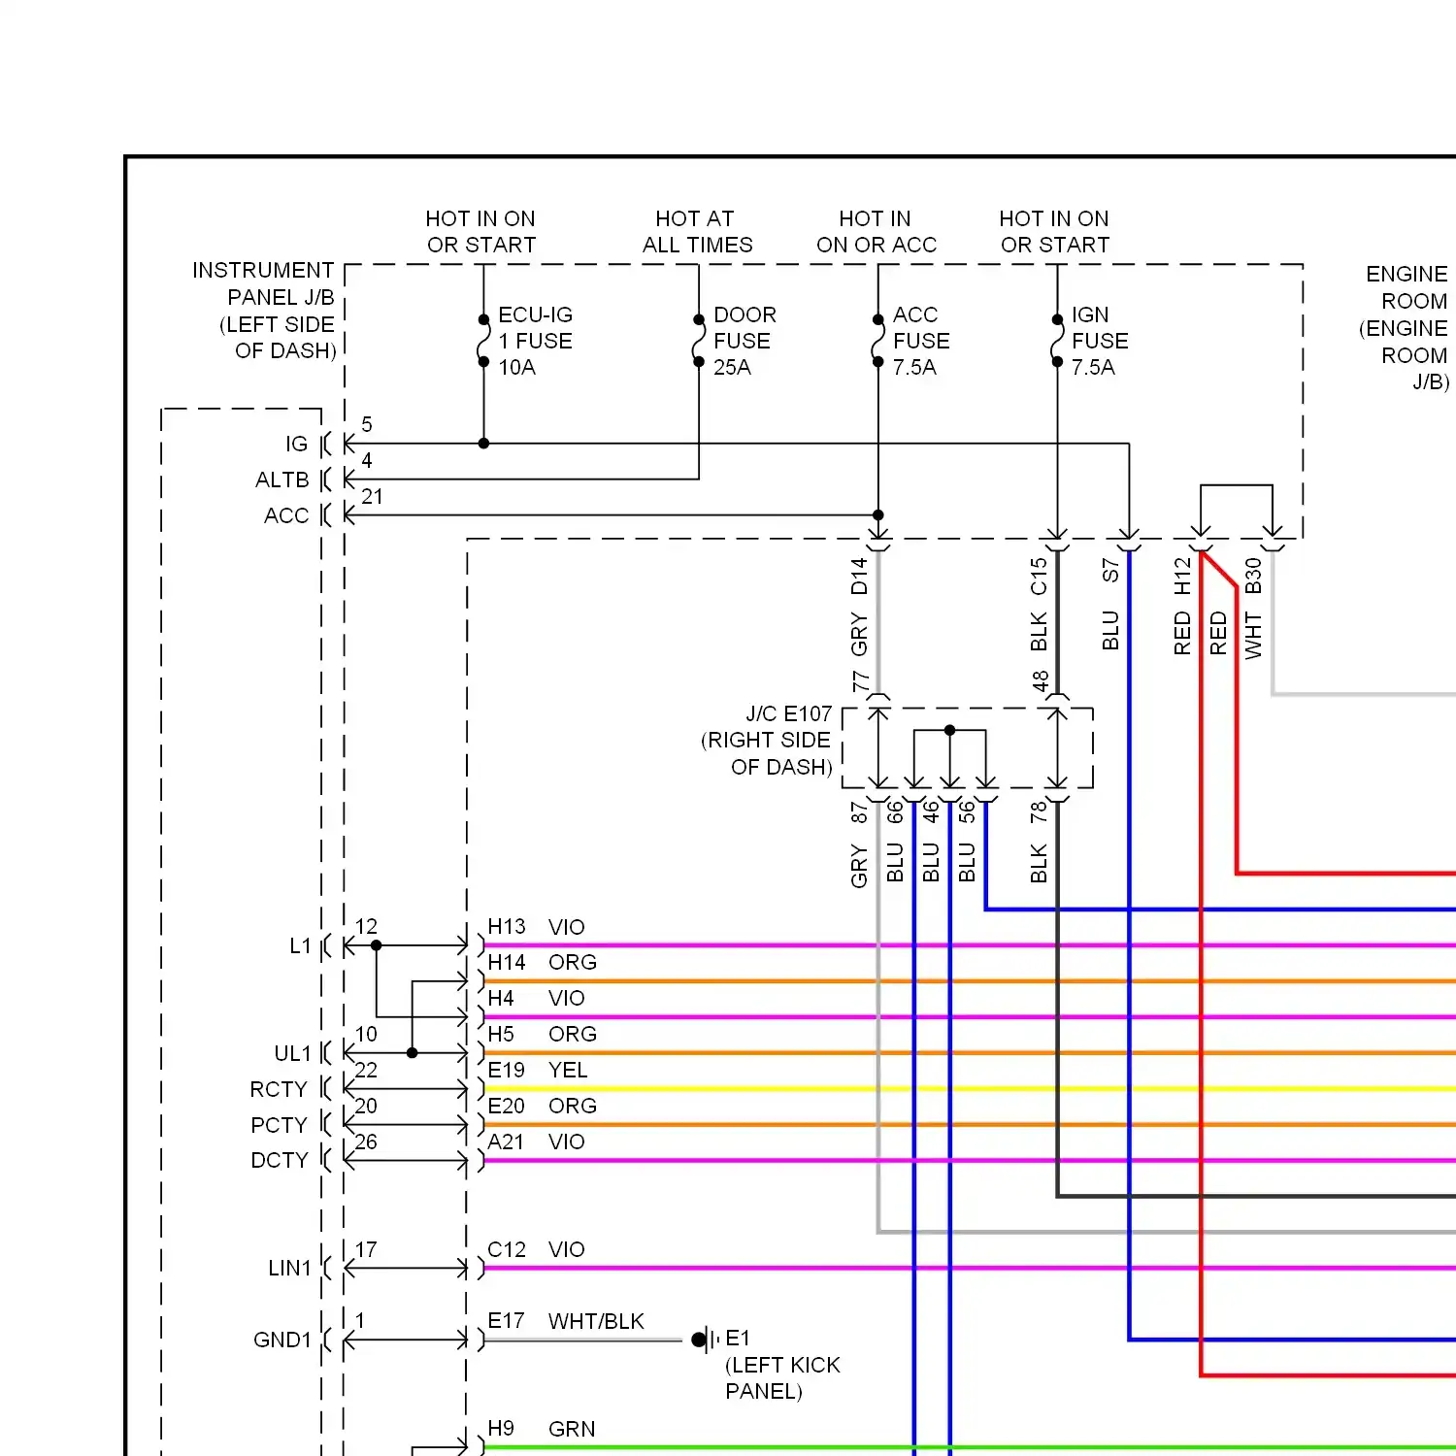
Task: Select pin 48 above J/C E107
Action: click(x=1041, y=681)
